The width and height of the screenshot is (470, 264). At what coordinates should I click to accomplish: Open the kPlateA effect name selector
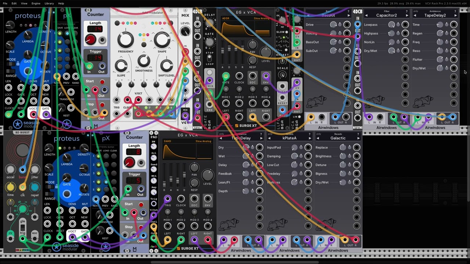(x=289, y=138)
